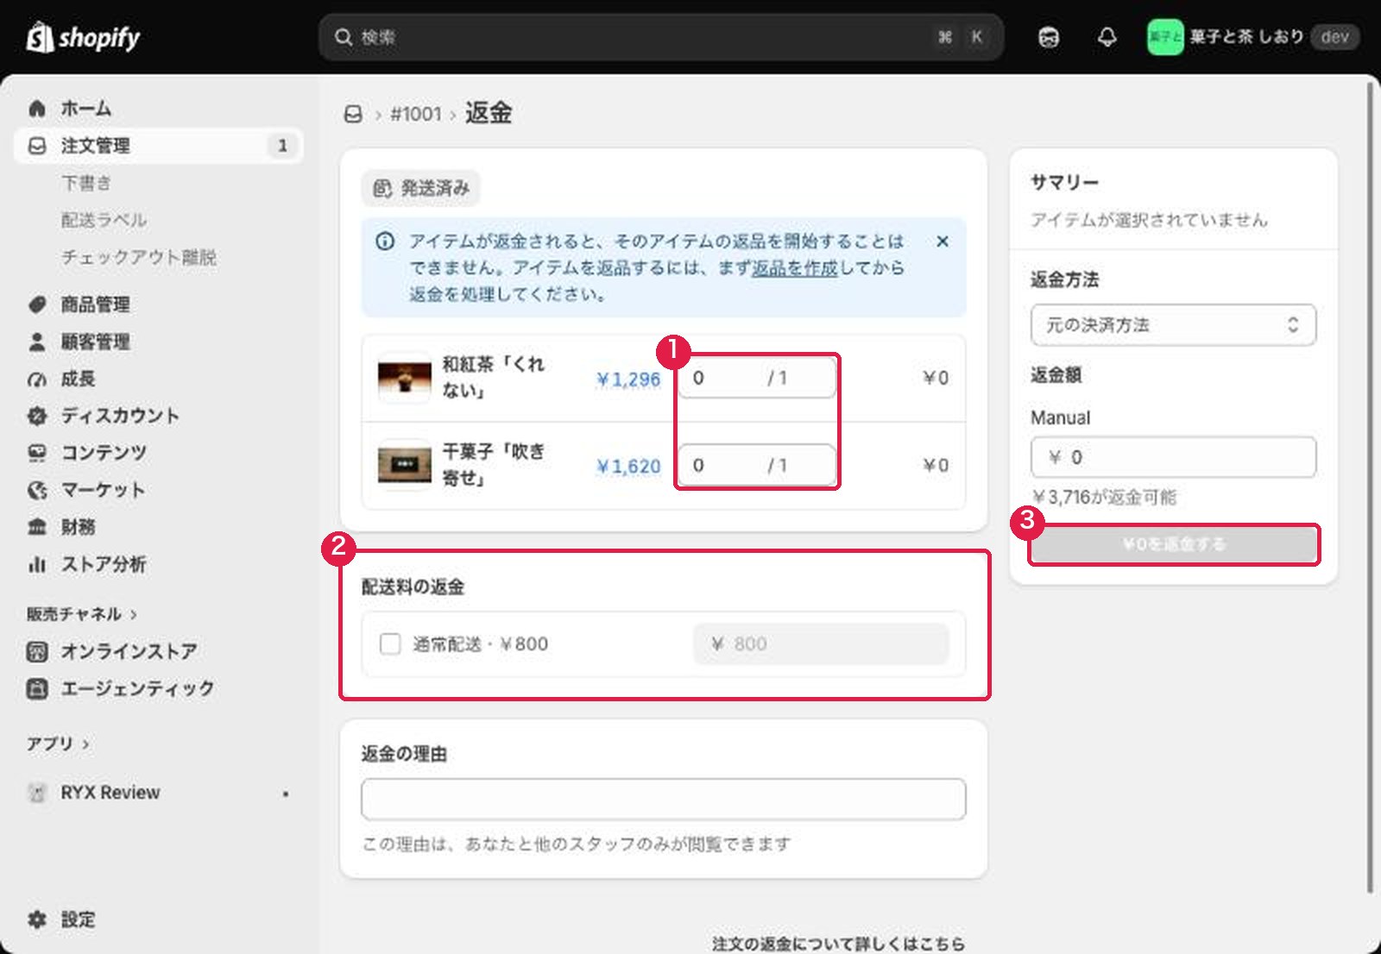Click the 成長 icon in sidebar
The width and height of the screenshot is (1381, 954).
[x=37, y=379]
